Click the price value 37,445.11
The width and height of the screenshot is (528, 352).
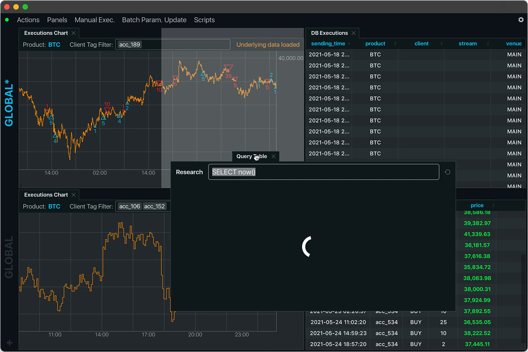coord(477,344)
